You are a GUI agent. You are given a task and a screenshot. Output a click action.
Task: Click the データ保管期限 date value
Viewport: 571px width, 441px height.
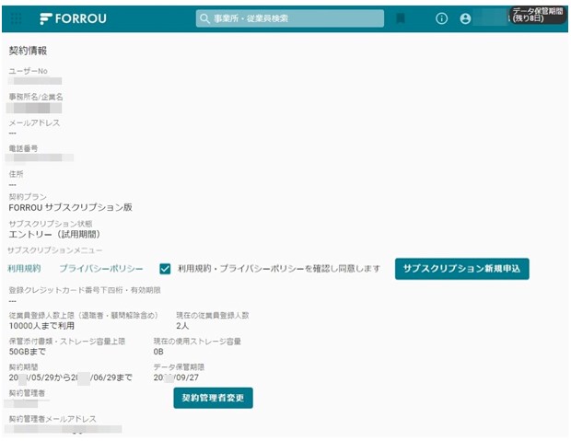coord(176,377)
